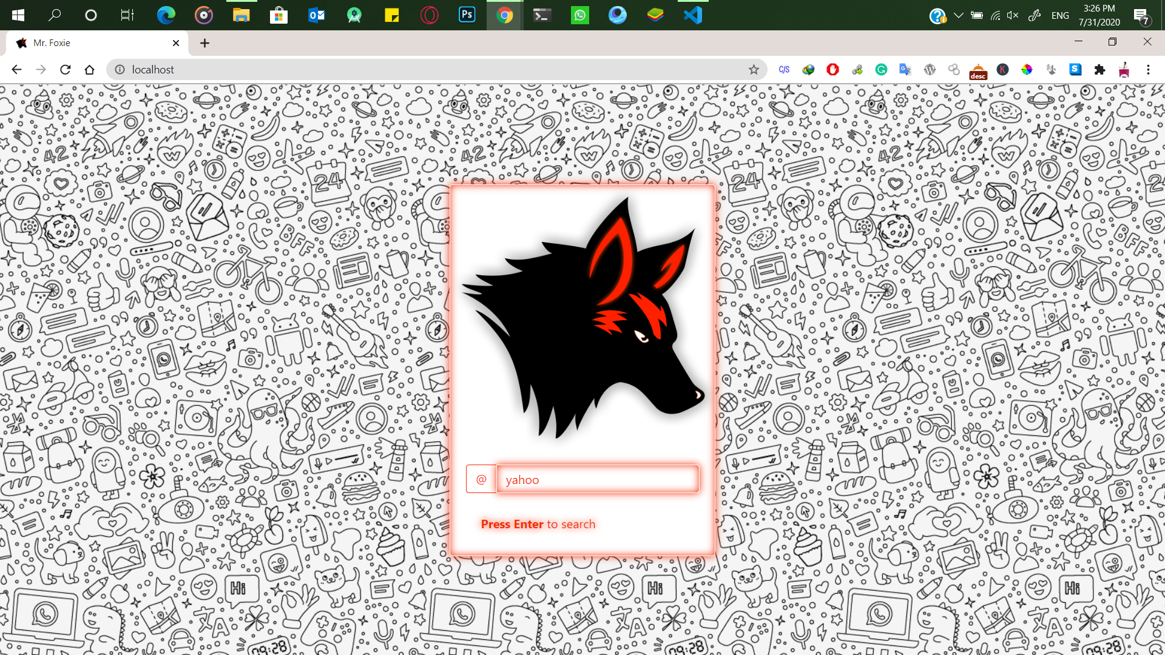The width and height of the screenshot is (1165, 655).
Task: Open a new tab with plus button
Action: tap(204, 43)
